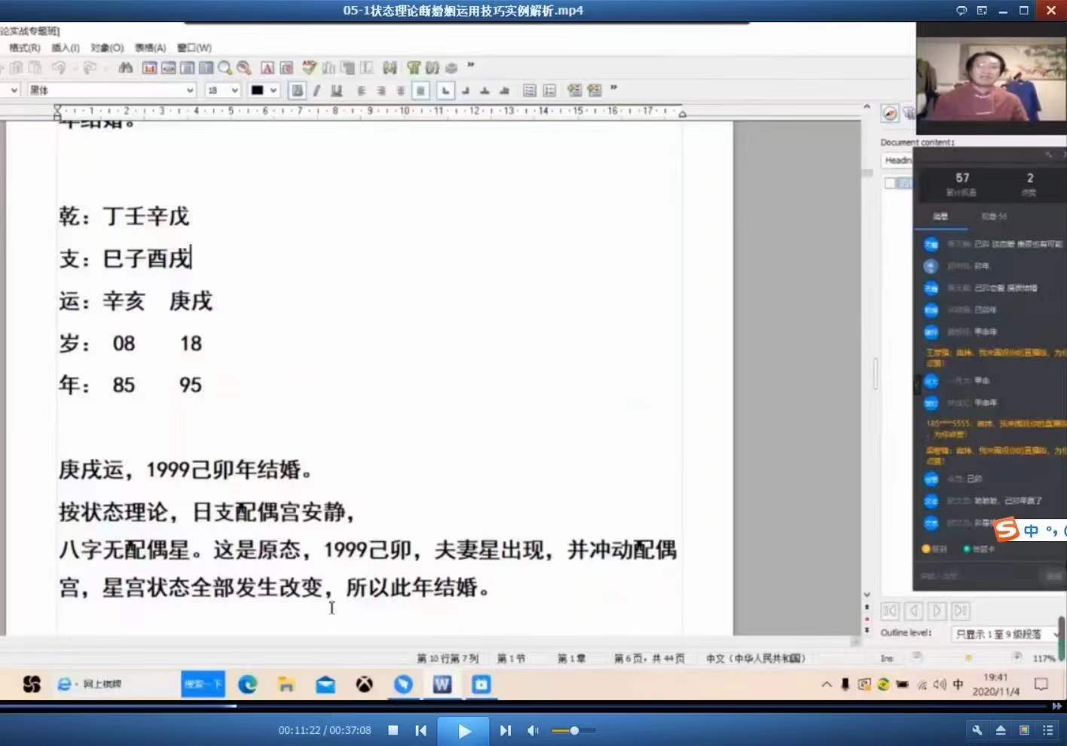Viewport: 1067px width, 746px height.
Task: Open the 格式(R) menu
Action: [24, 47]
